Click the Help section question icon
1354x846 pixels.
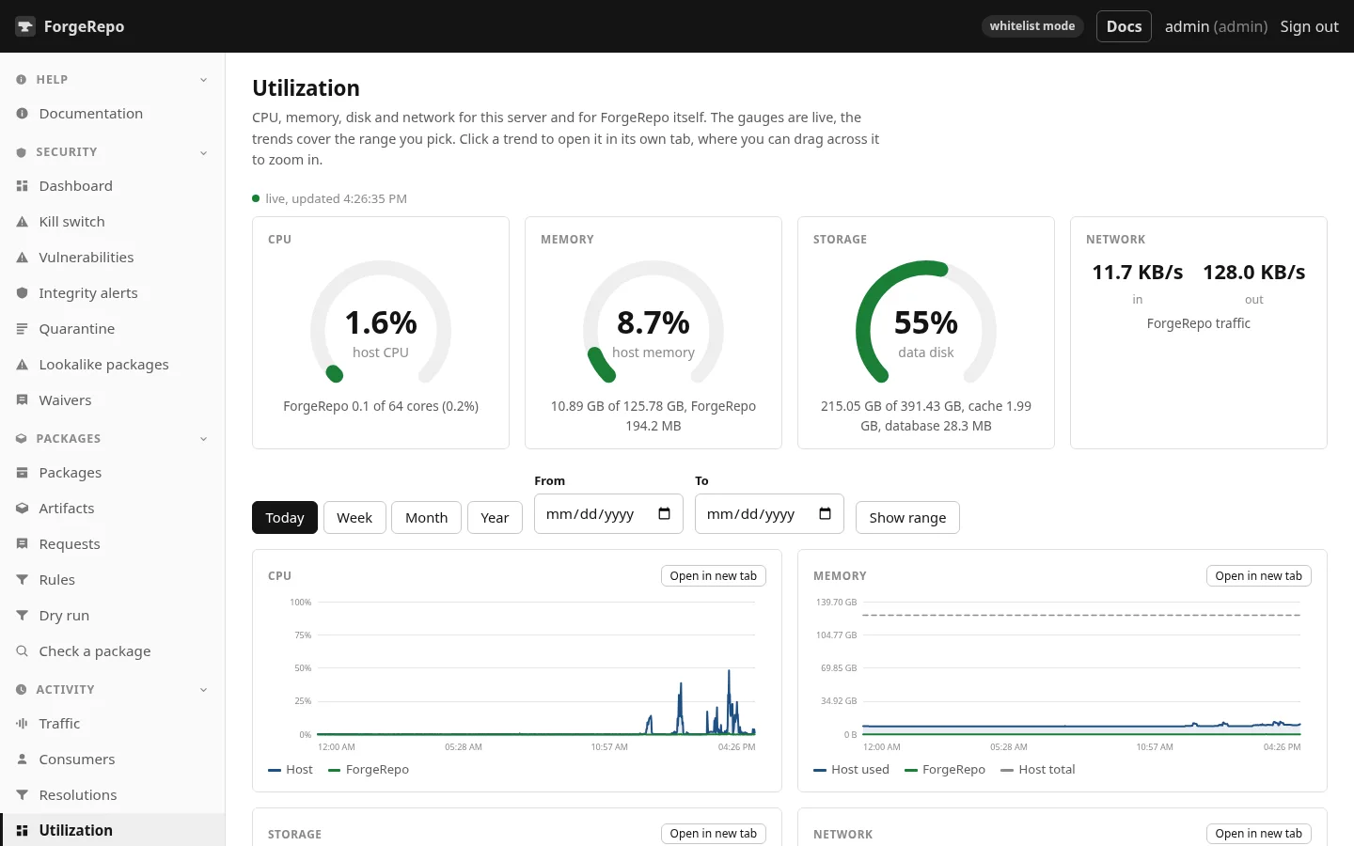[x=21, y=80]
